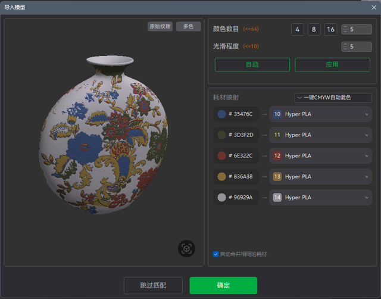Click the 应用 button
The image size is (381, 299).
tap(332, 65)
